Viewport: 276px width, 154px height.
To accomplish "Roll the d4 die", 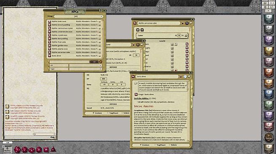I will point(53,149).
